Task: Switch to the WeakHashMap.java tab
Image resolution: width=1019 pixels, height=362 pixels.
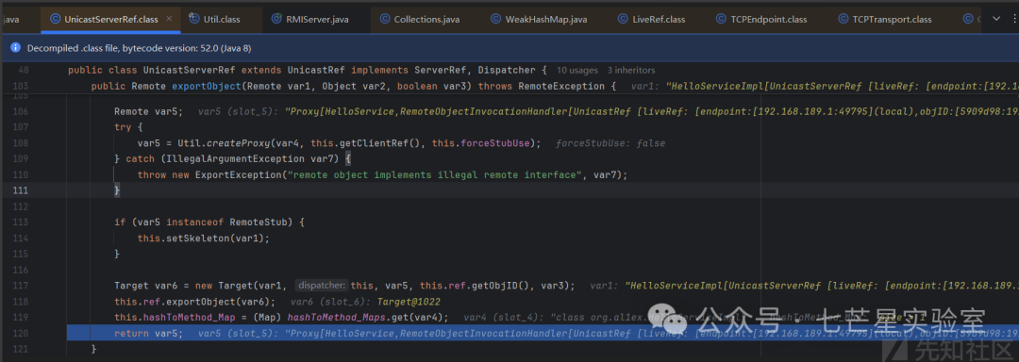Action: click(x=546, y=20)
